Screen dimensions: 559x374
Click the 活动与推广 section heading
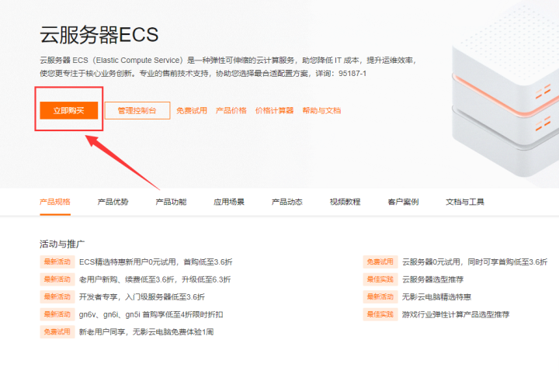pos(62,244)
